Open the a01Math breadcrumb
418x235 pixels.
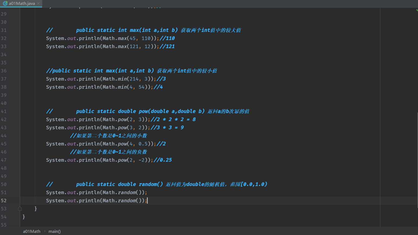[31, 231]
